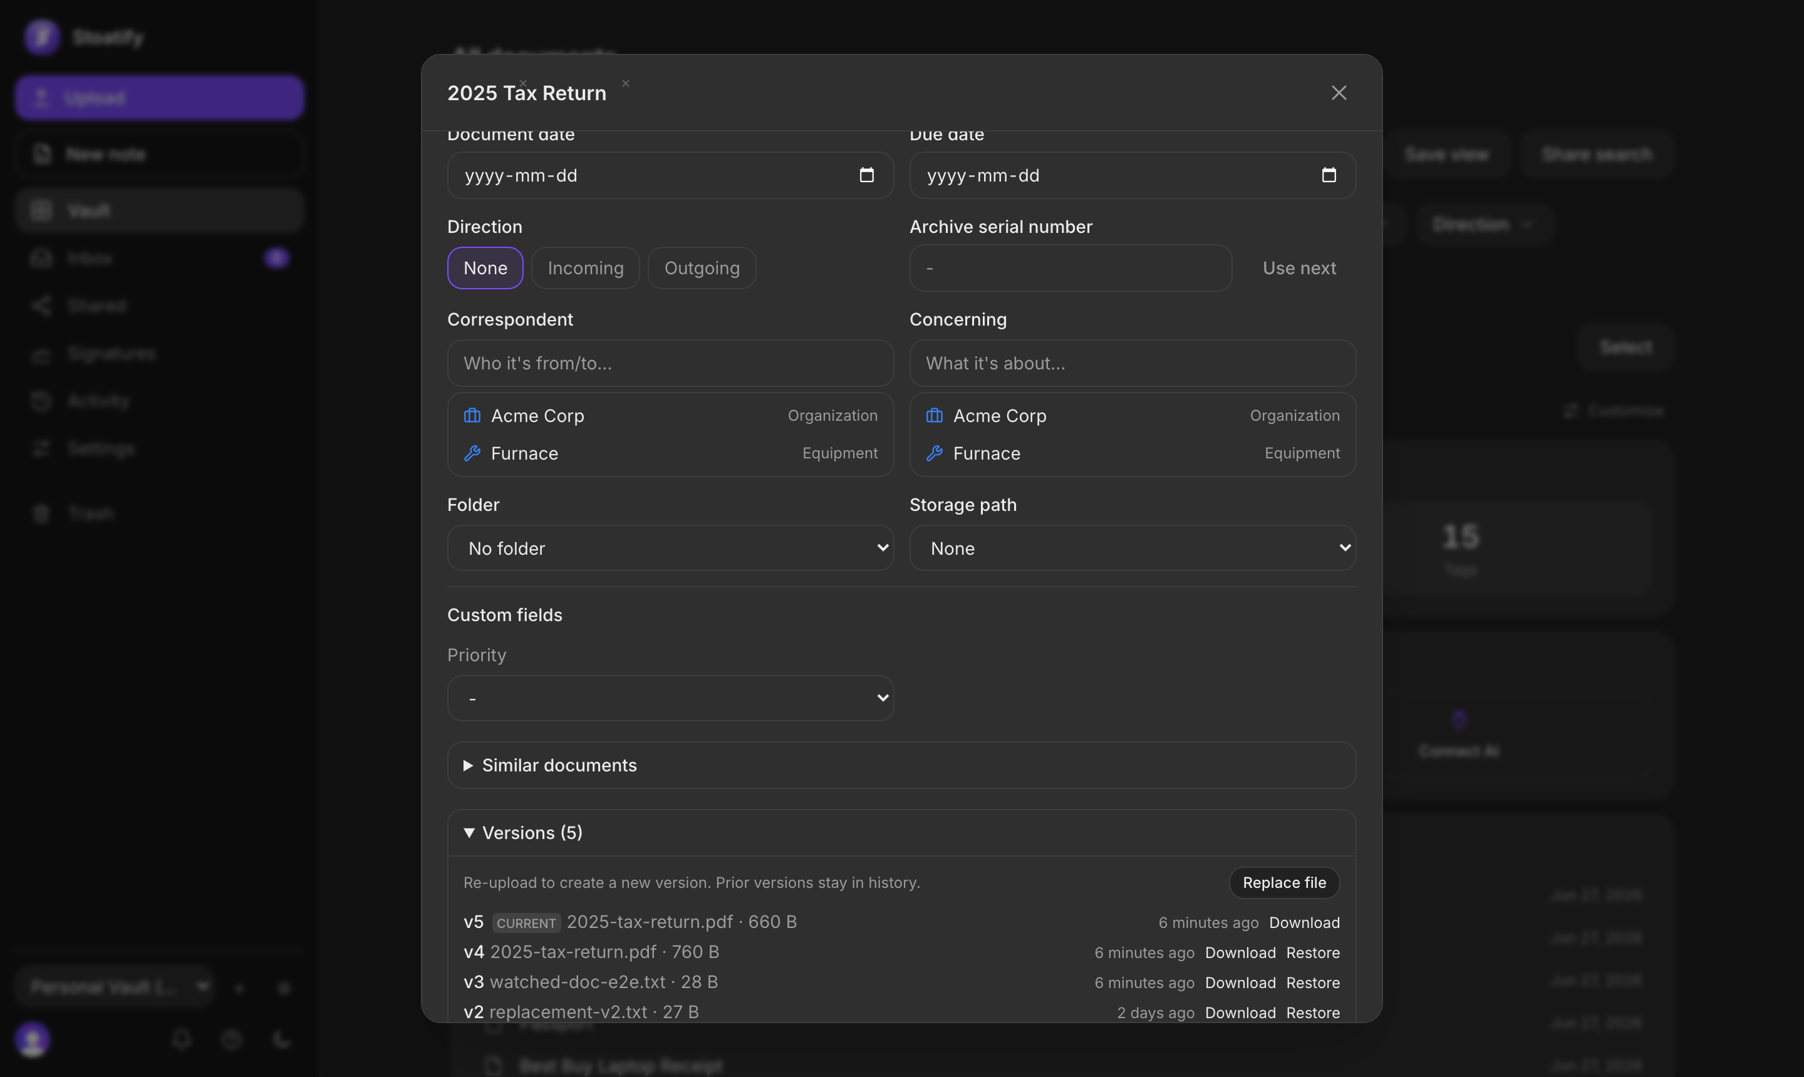The height and width of the screenshot is (1077, 1804).
Task: Set direction to Incoming
Action: coord(585,268)
